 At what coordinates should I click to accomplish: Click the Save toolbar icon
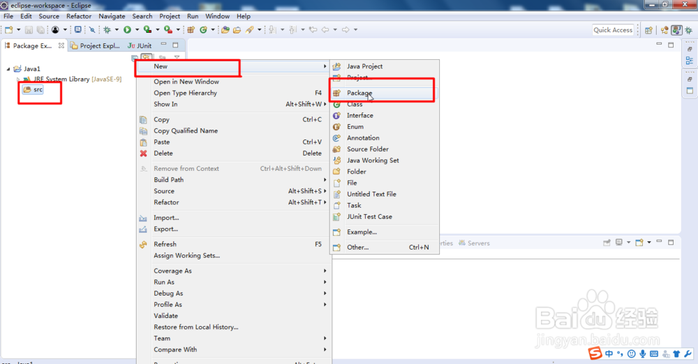[29, 30]
